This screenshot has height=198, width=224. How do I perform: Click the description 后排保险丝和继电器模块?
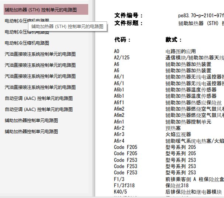pyautogui.click(x=194, y=192)
